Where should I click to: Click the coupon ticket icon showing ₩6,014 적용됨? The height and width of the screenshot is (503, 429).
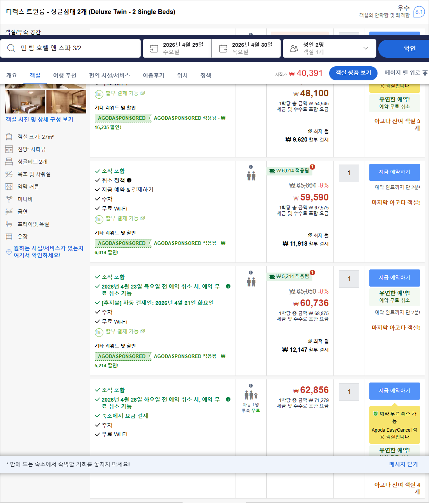(x=273, y=170)
